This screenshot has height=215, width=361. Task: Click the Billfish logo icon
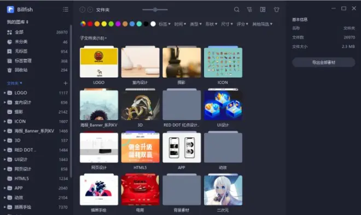pos(10,9)
